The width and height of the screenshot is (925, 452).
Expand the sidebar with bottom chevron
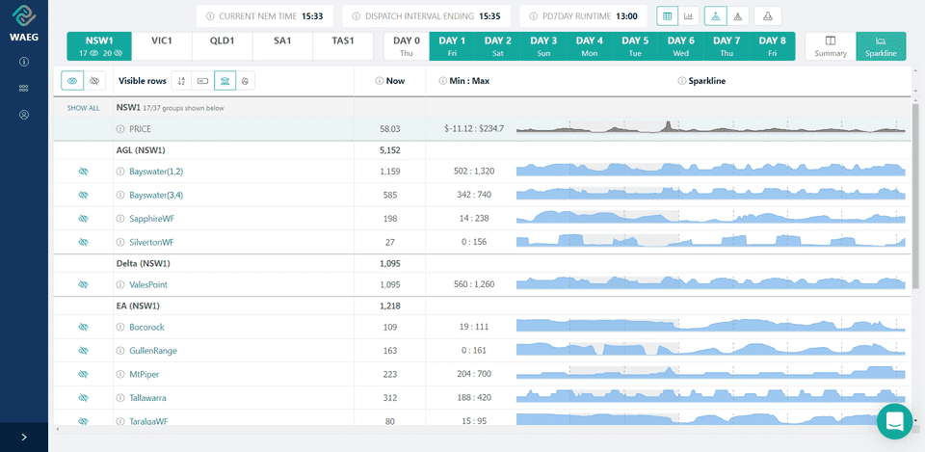pyautogui.click(x=23, y=437)
